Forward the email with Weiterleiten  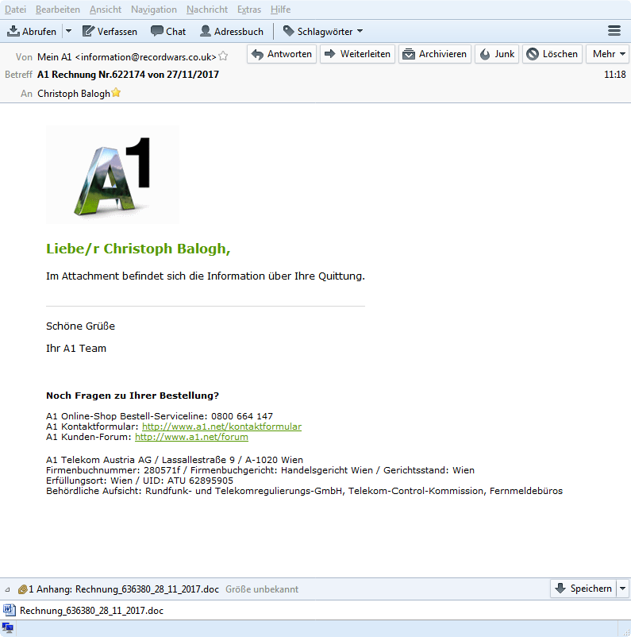point(357,54)
